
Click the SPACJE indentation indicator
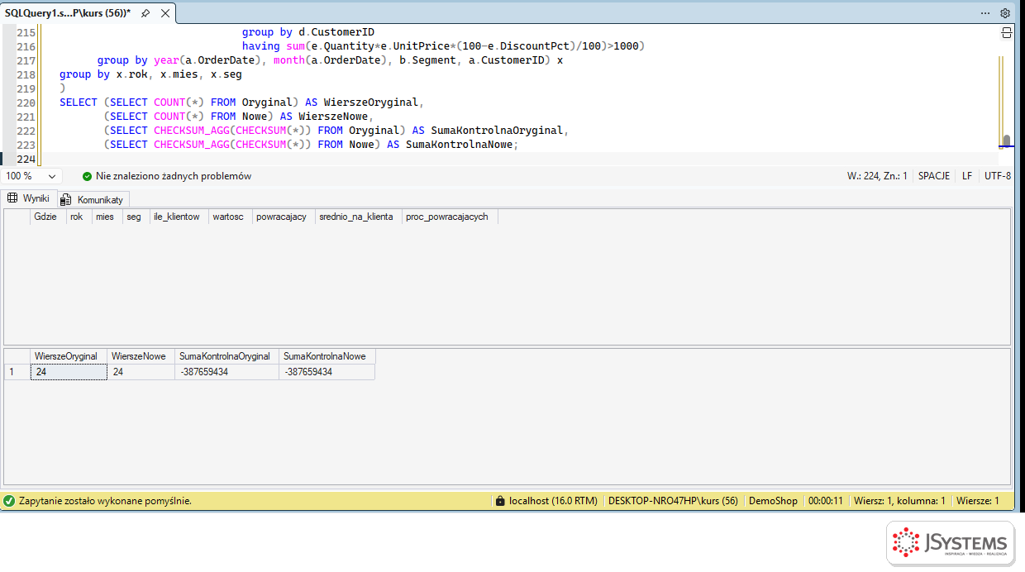point(934,176)
